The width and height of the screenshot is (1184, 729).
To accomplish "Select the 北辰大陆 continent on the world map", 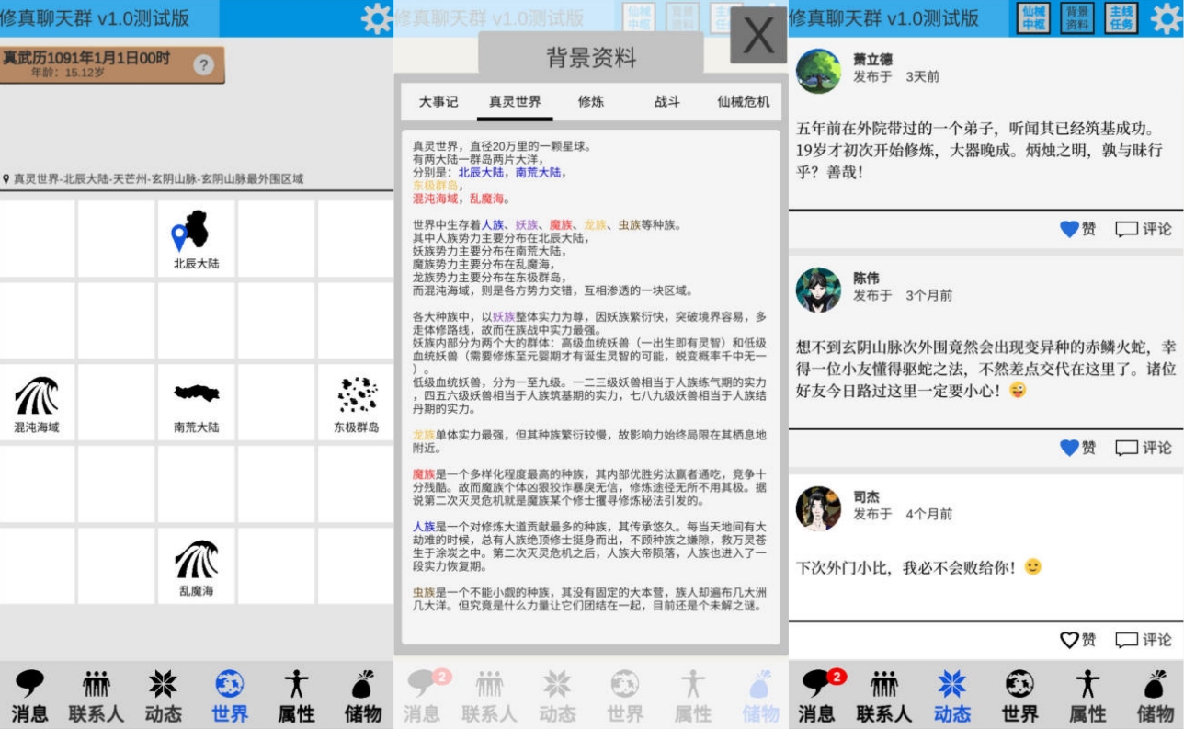I will [196, 239].
